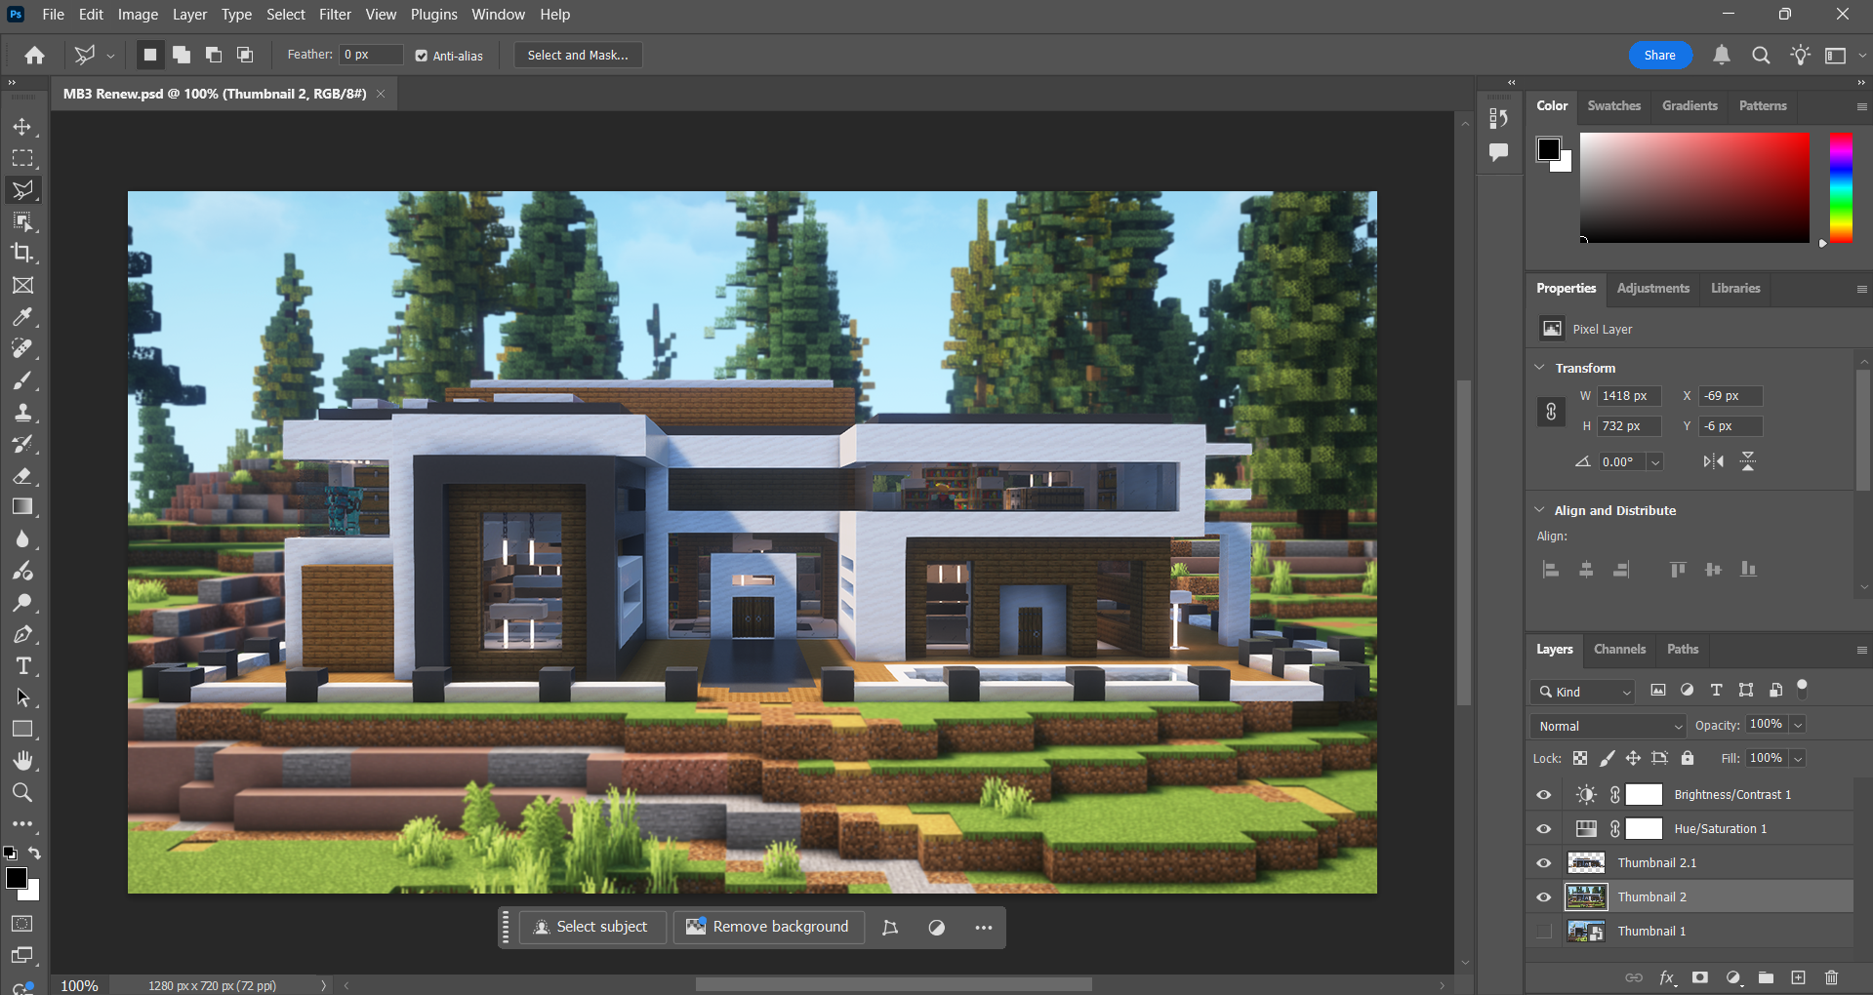The width and height of the screenshot is (1873, 995).
Task: Click the hue spectrum slider
Action: pyautogui.click(x=1841, y=188)
